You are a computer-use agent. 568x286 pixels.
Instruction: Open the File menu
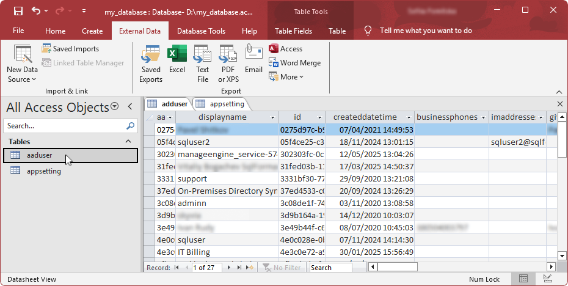[x=18, y=31]
